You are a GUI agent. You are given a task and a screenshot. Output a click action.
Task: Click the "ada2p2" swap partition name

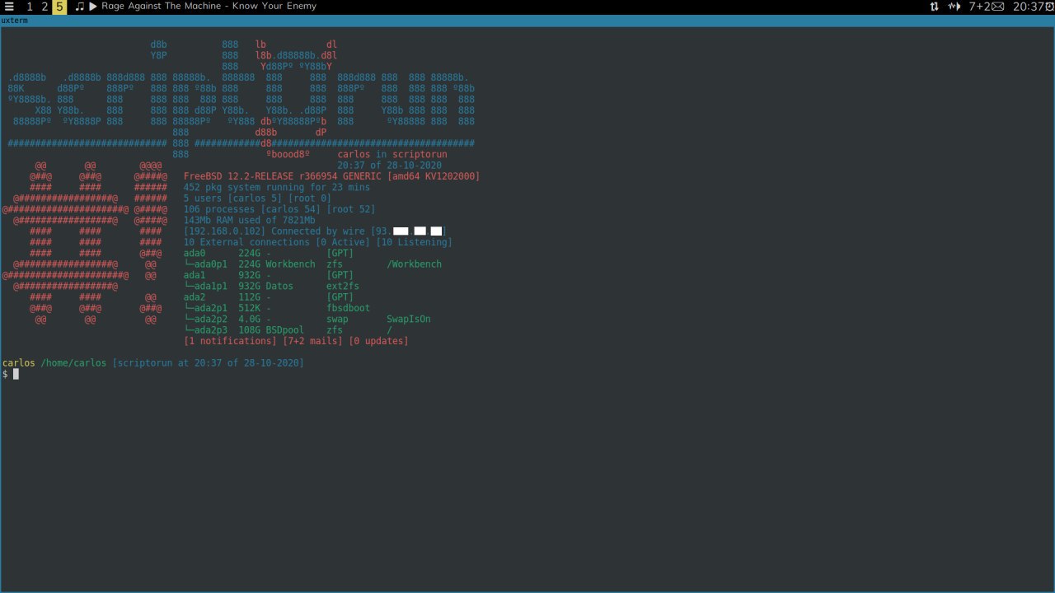coord(211,320)
